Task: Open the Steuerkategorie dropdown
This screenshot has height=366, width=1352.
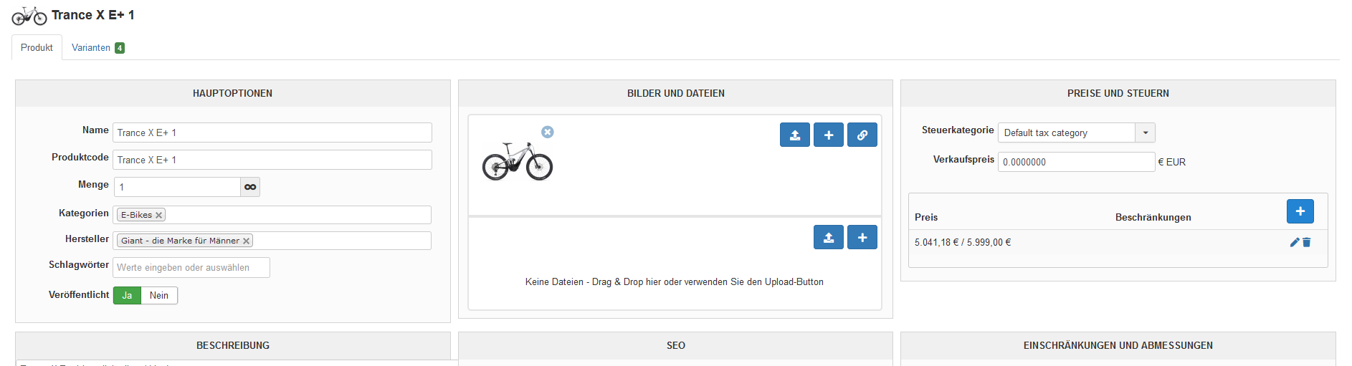Action: point(1145,133)
